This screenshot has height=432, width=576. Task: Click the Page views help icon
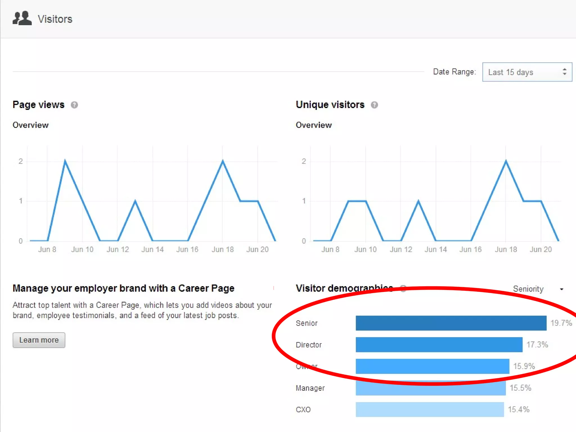click(74, 105)
